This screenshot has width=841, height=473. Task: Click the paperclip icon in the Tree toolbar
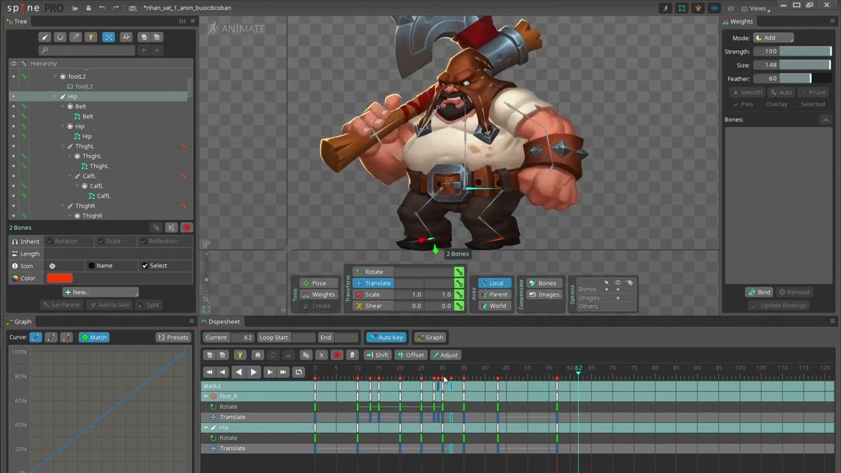(76, 37)
